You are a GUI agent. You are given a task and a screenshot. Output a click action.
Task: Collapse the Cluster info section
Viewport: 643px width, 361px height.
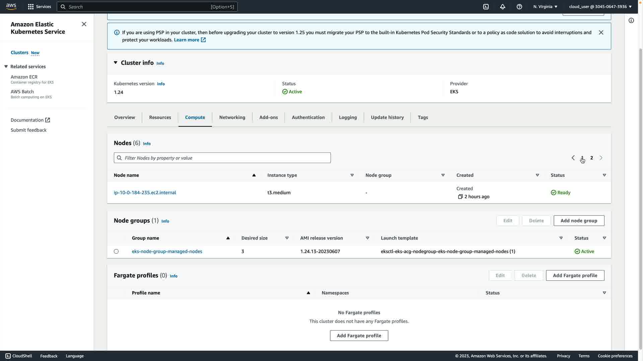(x=116, y=63)
